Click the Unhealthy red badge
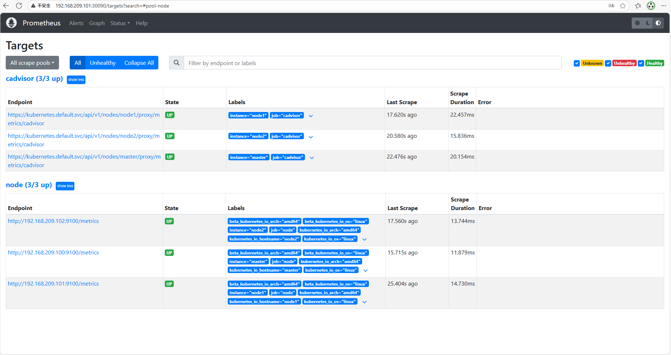Screen dimensions: 671x355 click(x=625, y=63)
